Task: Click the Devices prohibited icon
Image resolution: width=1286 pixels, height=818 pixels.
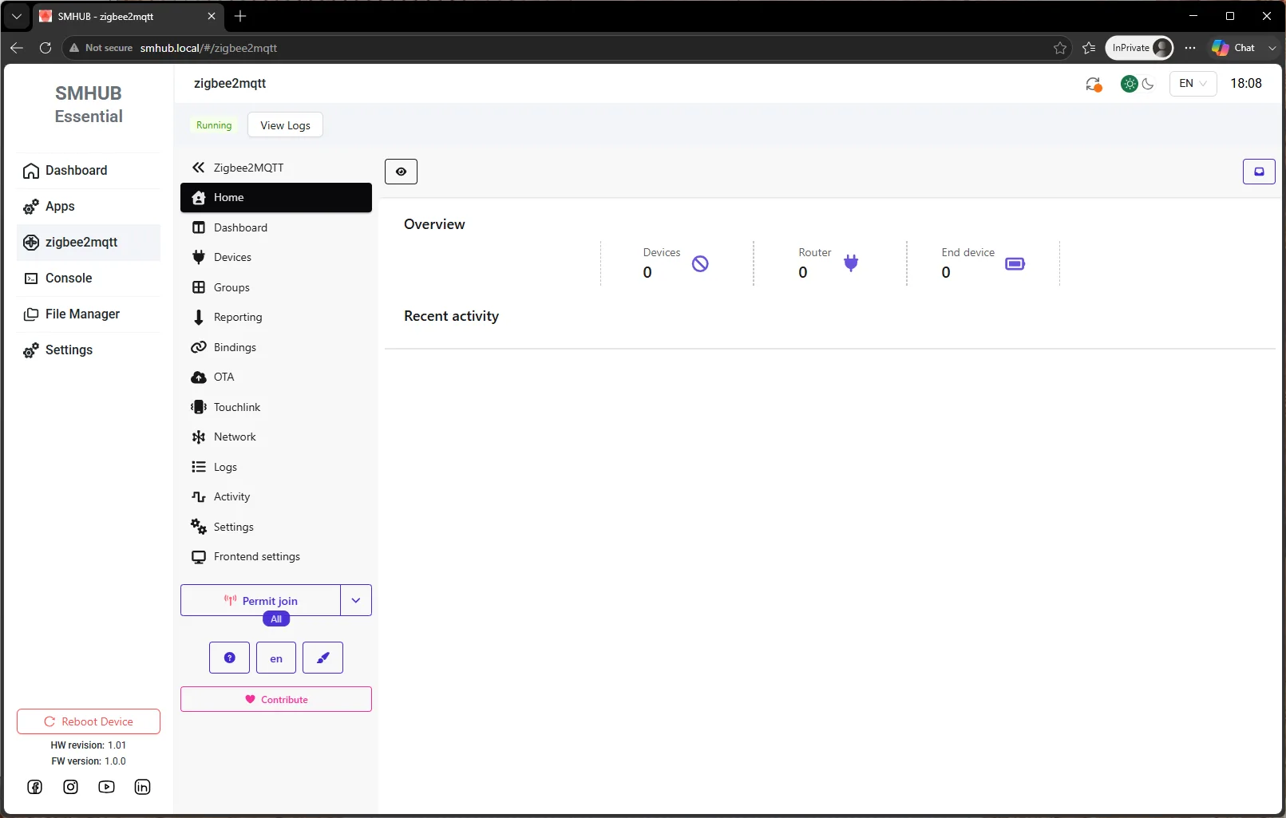Action: (x=700, y=263)
